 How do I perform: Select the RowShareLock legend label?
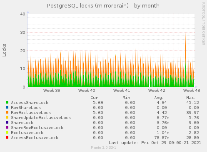click(x=26, y=108)
